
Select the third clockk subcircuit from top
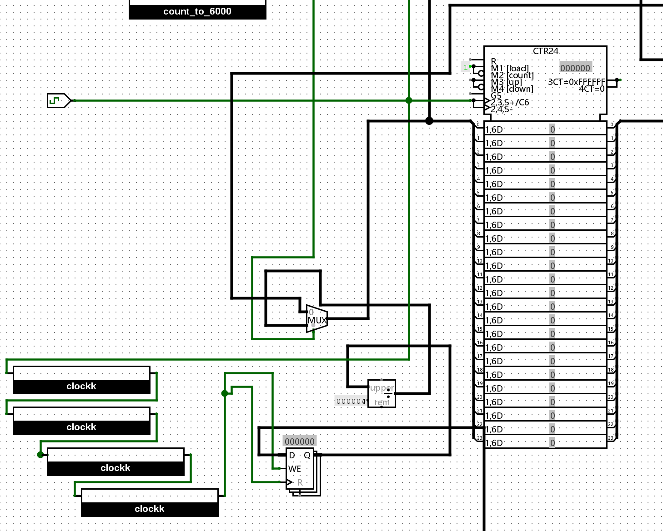pos(116,462)
